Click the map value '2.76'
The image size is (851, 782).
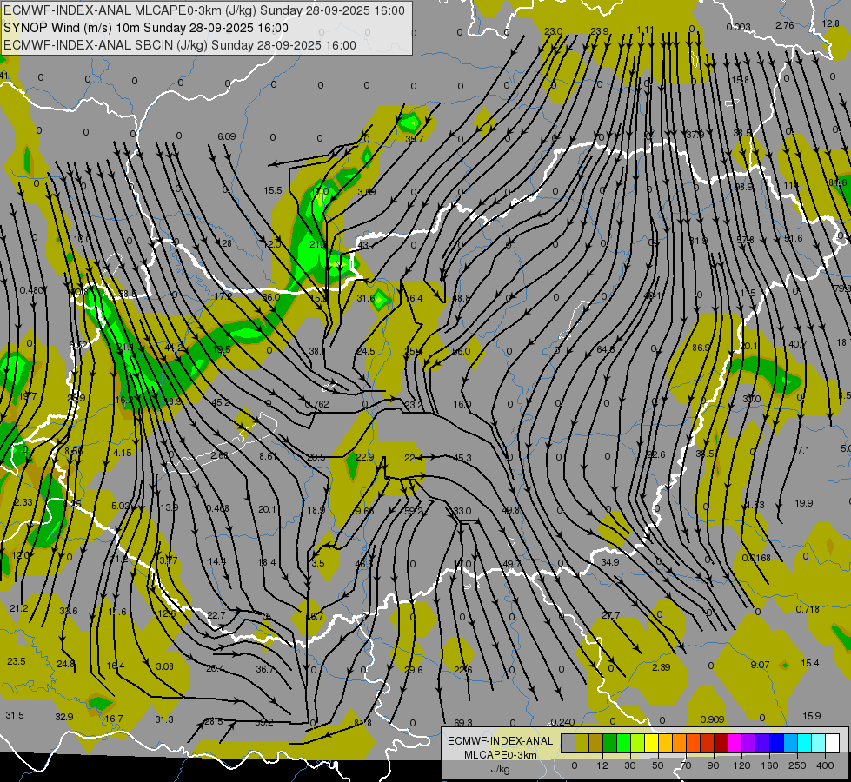(785, 25)
